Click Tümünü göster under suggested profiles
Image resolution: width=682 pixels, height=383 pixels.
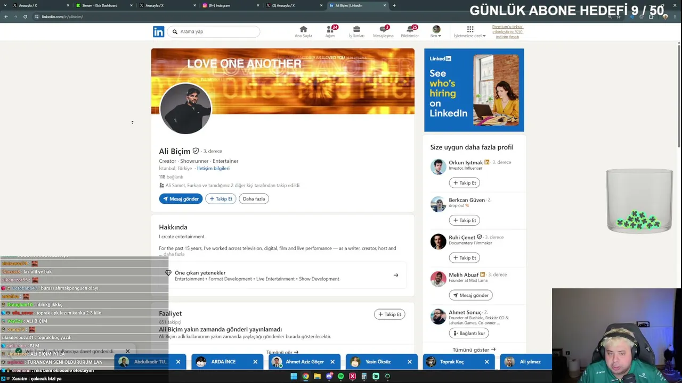(x=474, y=350)
